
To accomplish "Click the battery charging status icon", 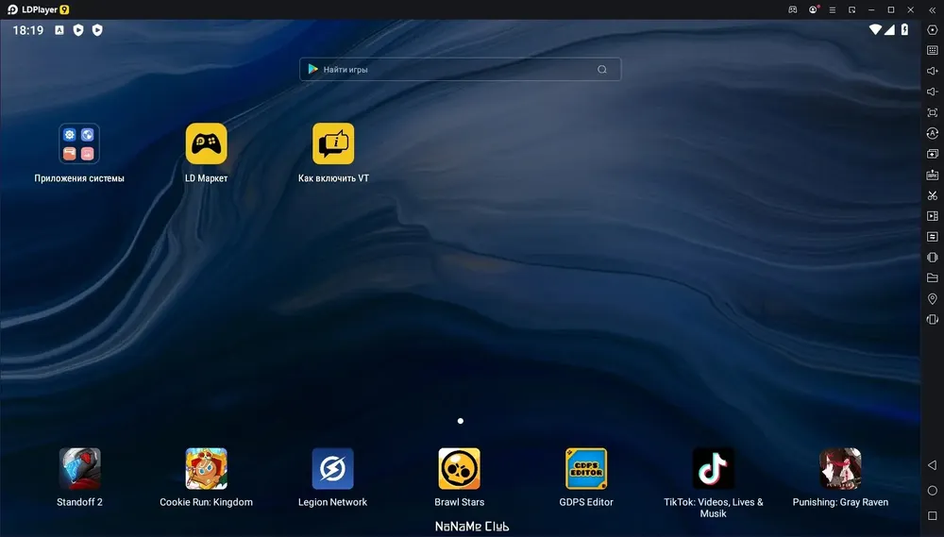I will [904, 29].
